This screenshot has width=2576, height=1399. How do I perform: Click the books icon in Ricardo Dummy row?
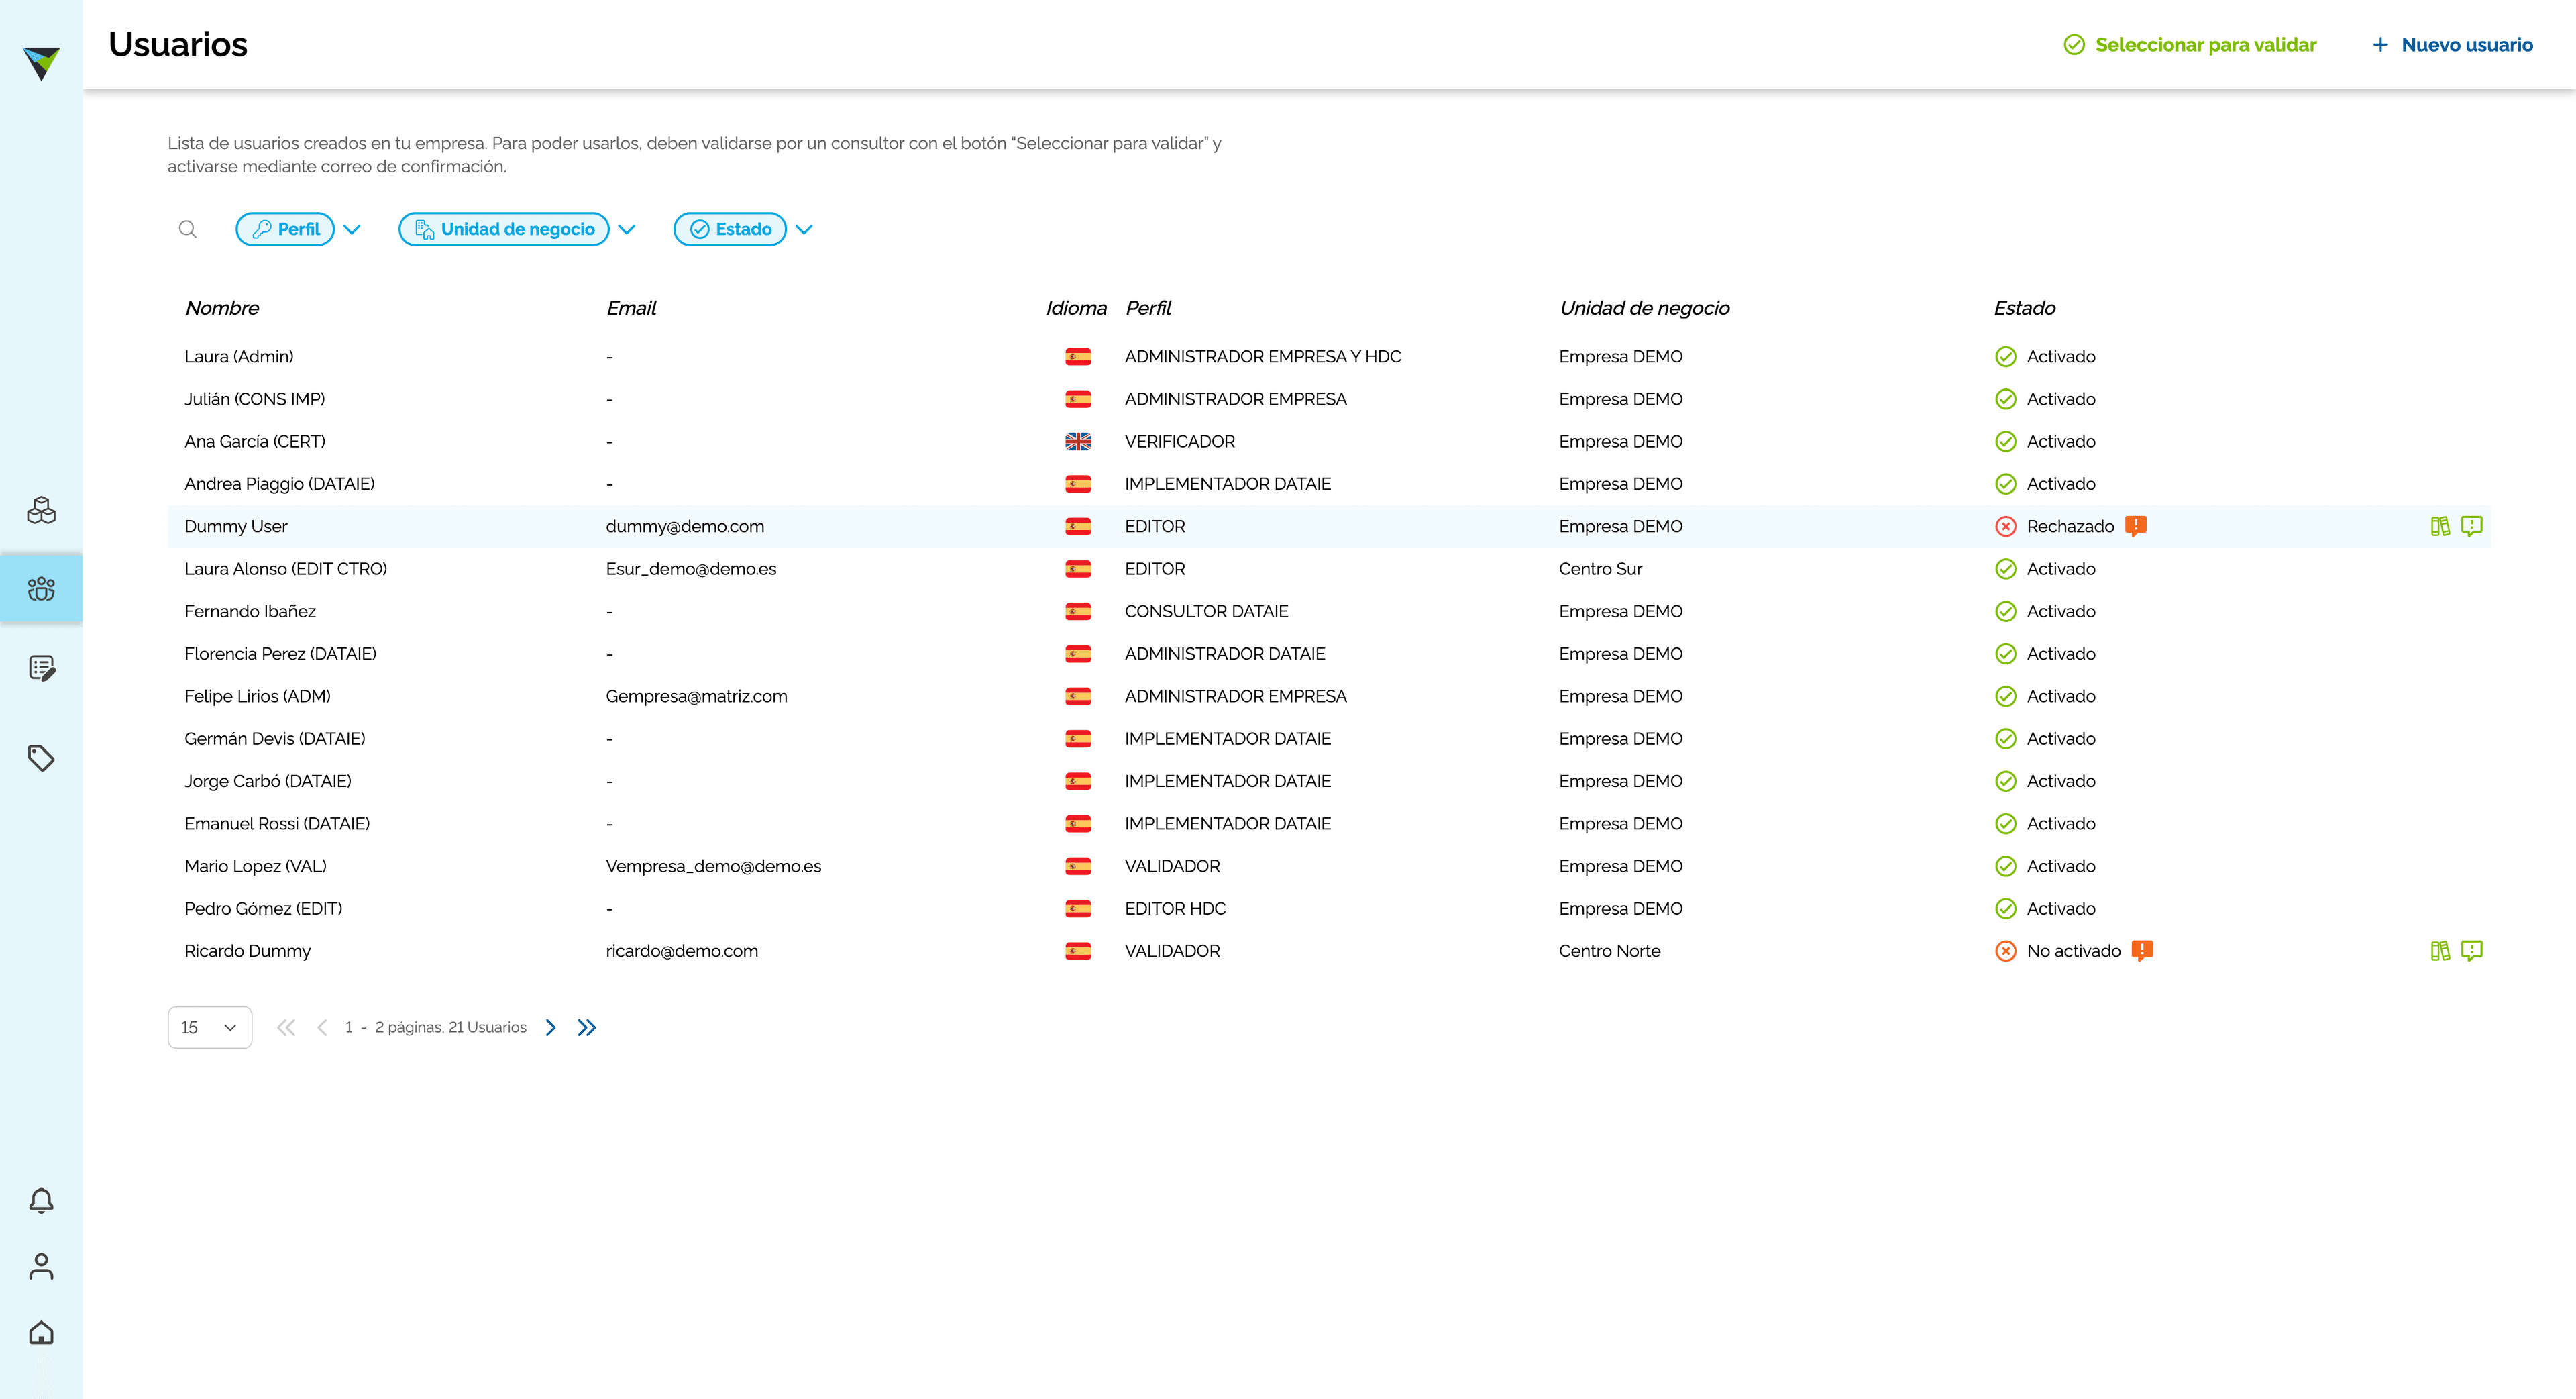click(x=2440, y=951)
